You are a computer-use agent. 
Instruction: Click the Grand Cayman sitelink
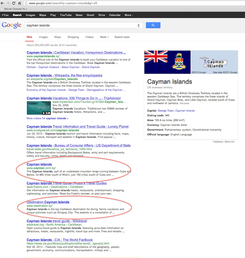(91, 67)
